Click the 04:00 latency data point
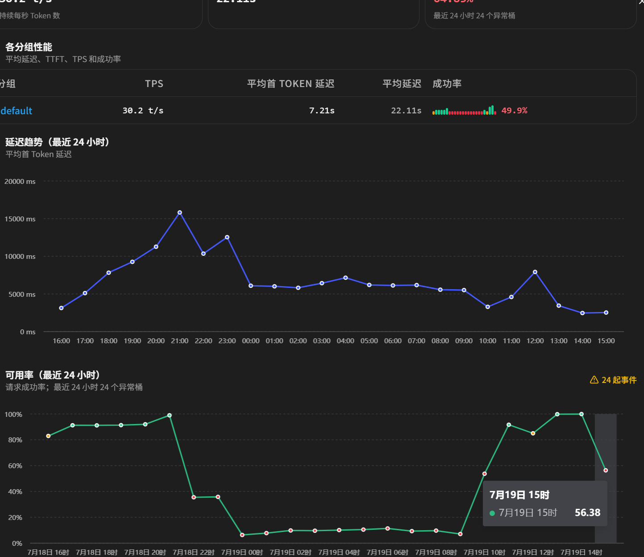 [x=345, y=278]
